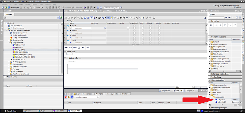Collapse the Favorites section in Instructions
Image resolution: width=245 pixels, height=113 pixels.
(x=210, y=21)
